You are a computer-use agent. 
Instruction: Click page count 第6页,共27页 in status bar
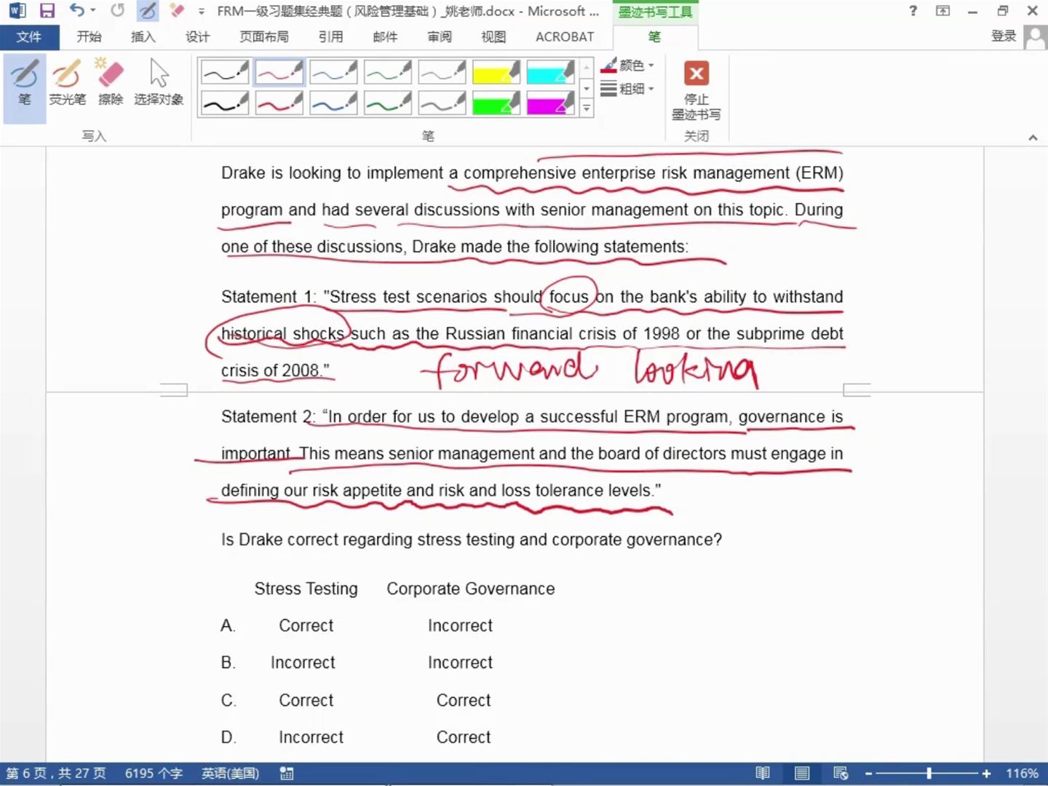coord(56,774)
